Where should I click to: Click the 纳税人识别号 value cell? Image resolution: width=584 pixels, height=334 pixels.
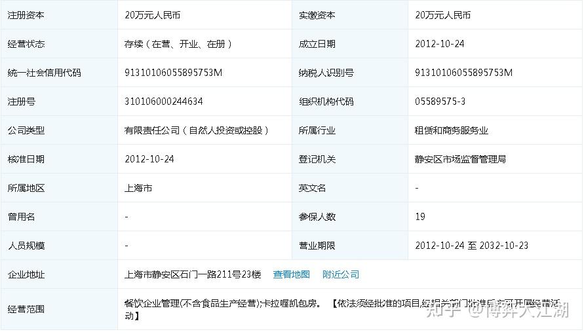click(464, 73)
